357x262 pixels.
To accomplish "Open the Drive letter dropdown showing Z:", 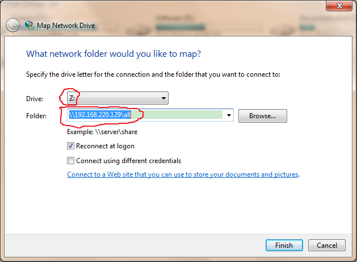I will pyautogui.click(x=117, y=98).
